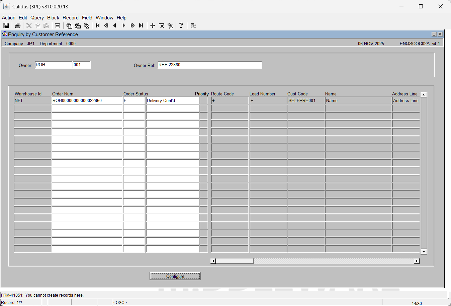The height and width of the screenshot is (306, 451).
Task: Click the Save toolbar icon
Action: (6, 26)
